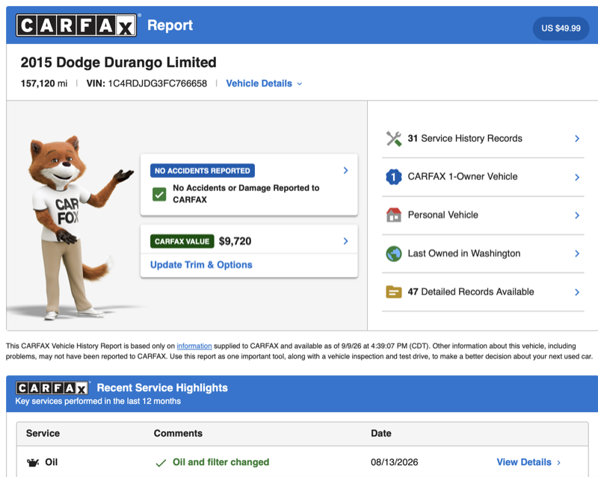Follow the underlined information link
Screen dimensions: 598x477
pos(194,346)
